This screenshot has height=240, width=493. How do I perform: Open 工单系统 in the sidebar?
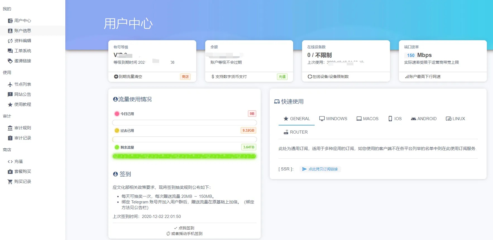(33, 51)
